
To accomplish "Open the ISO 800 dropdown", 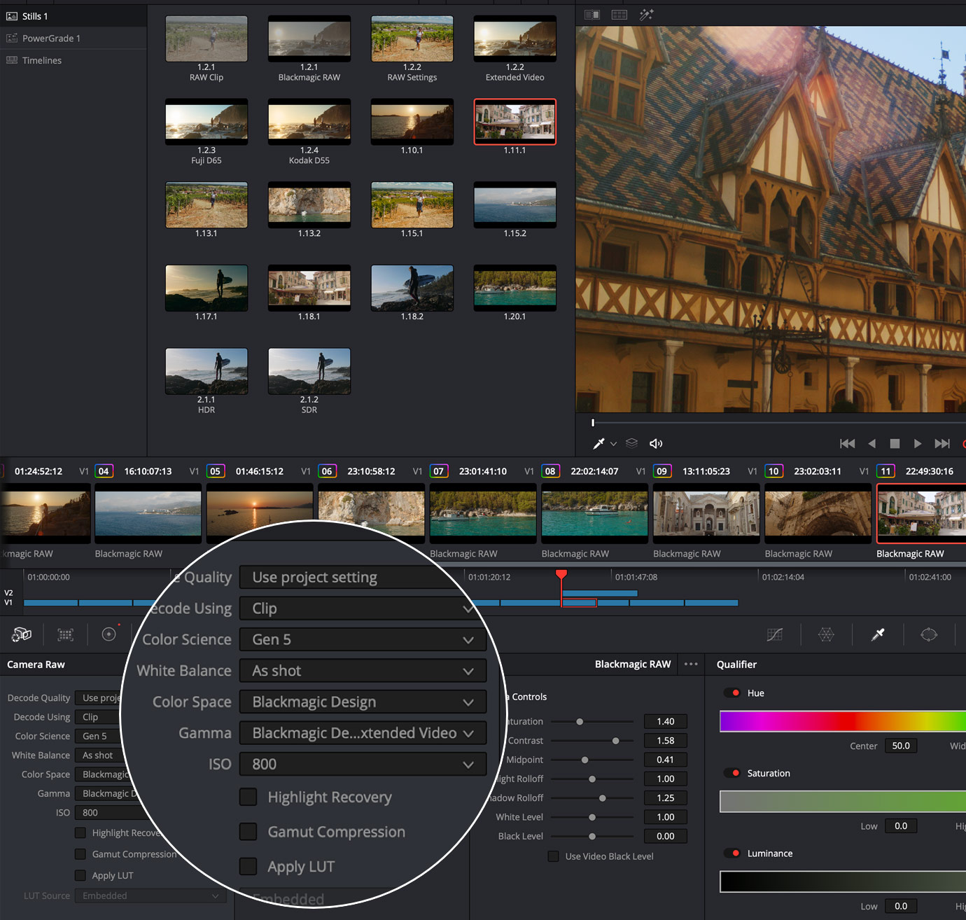I will [x=362, y=764].
